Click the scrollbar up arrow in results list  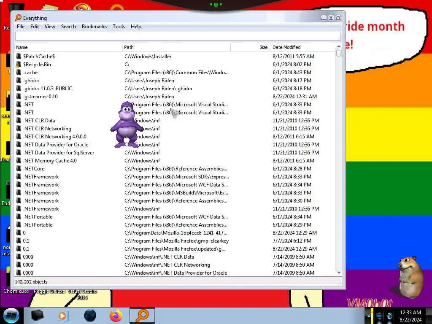pos(339,46)
